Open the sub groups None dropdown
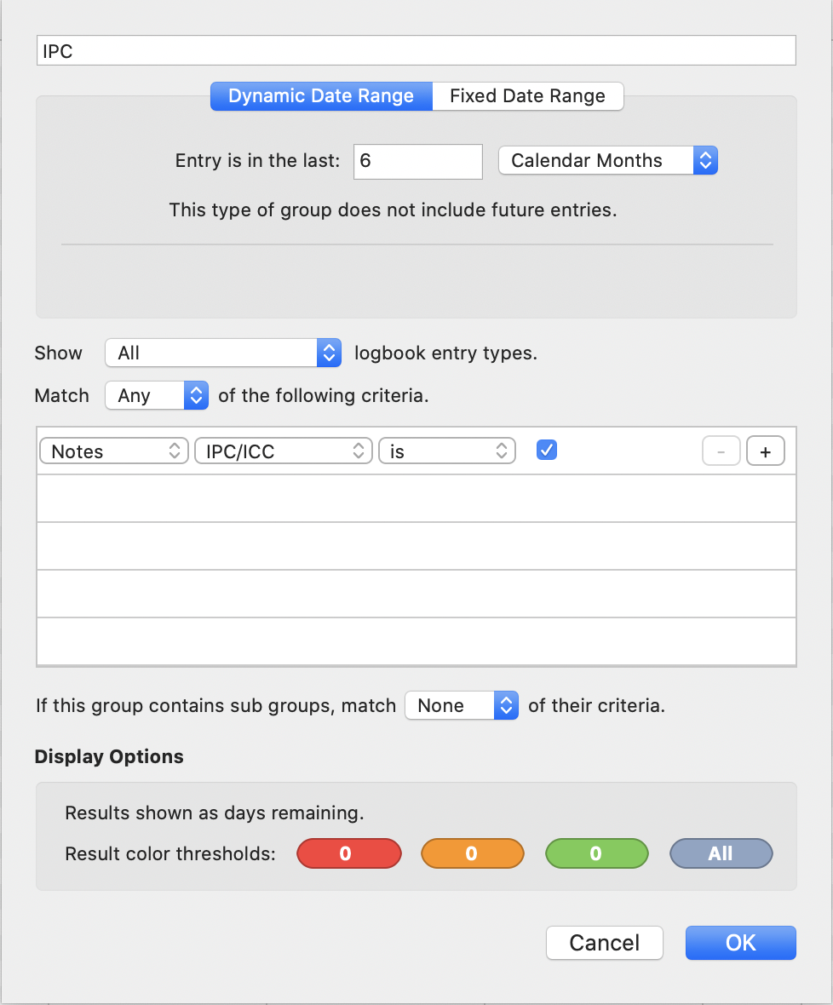 point(462,705)
